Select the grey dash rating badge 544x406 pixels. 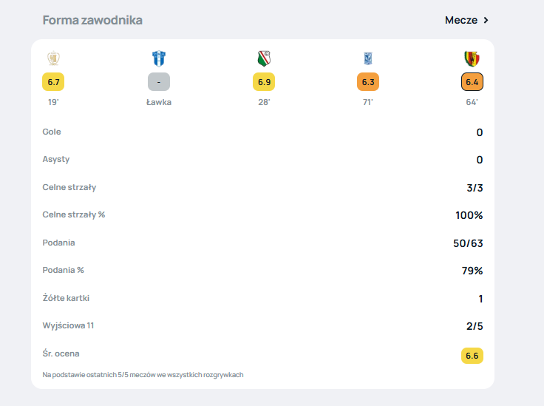(x=159, y=81)
